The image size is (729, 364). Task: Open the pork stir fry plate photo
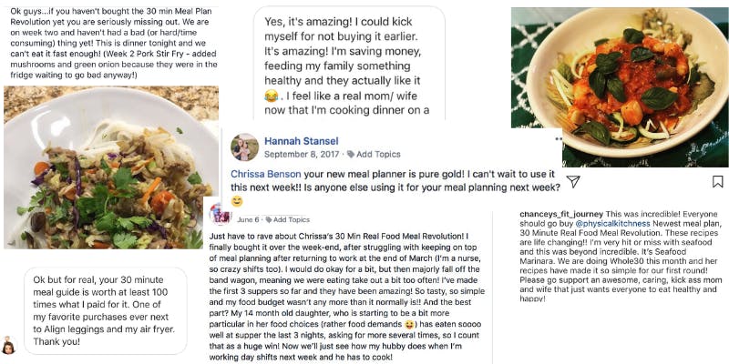(111, 167)
